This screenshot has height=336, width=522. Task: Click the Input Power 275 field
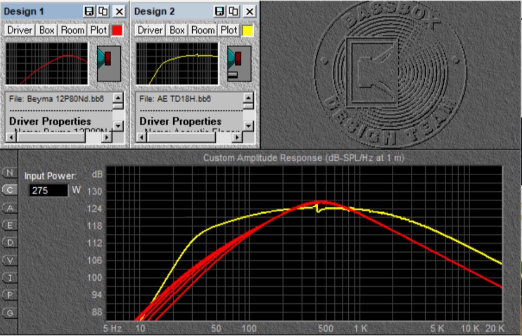pyautogui.click(x=48, y=191)
